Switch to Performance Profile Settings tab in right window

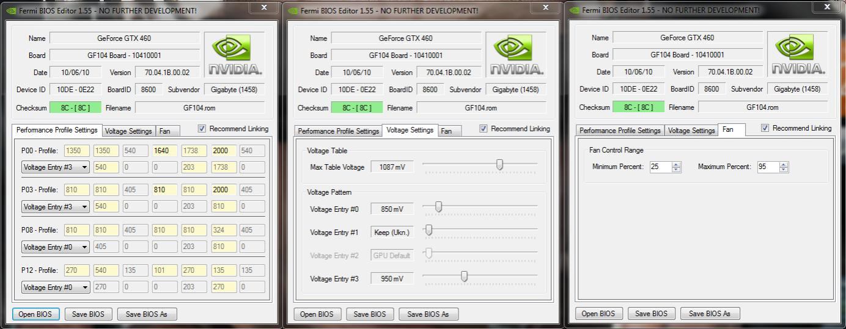(620, 131)
